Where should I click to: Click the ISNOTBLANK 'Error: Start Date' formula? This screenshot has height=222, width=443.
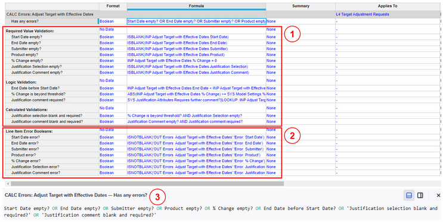coord(196,137)
